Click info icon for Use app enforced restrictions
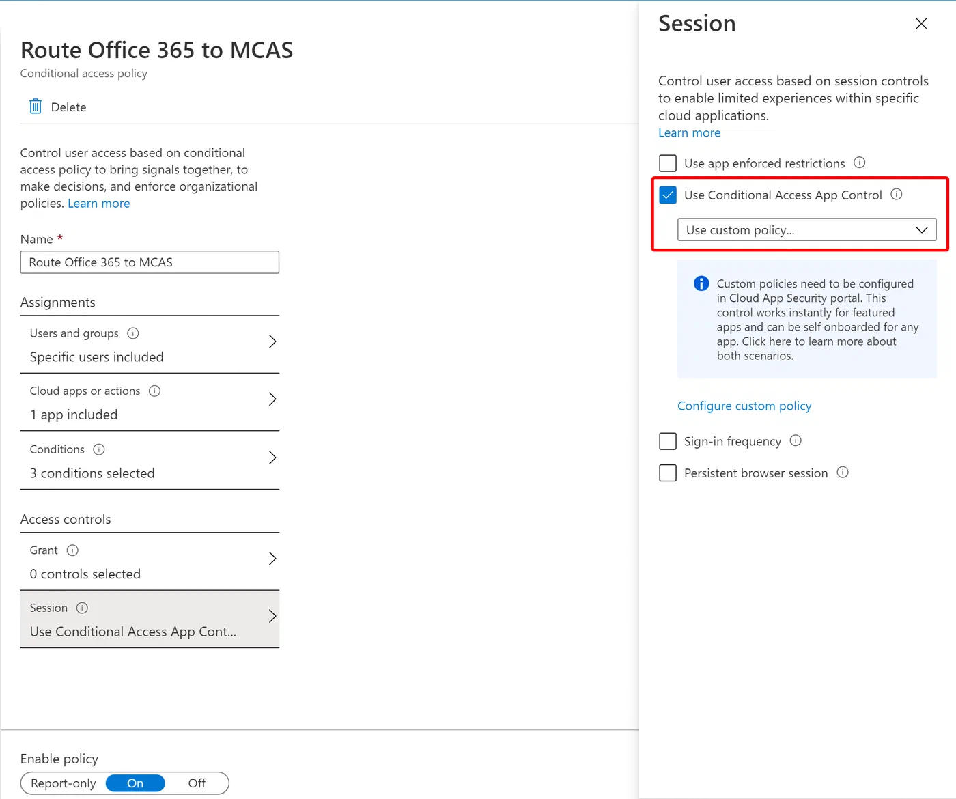Screen dimensions: 956x799 click(x=860, y=163)
